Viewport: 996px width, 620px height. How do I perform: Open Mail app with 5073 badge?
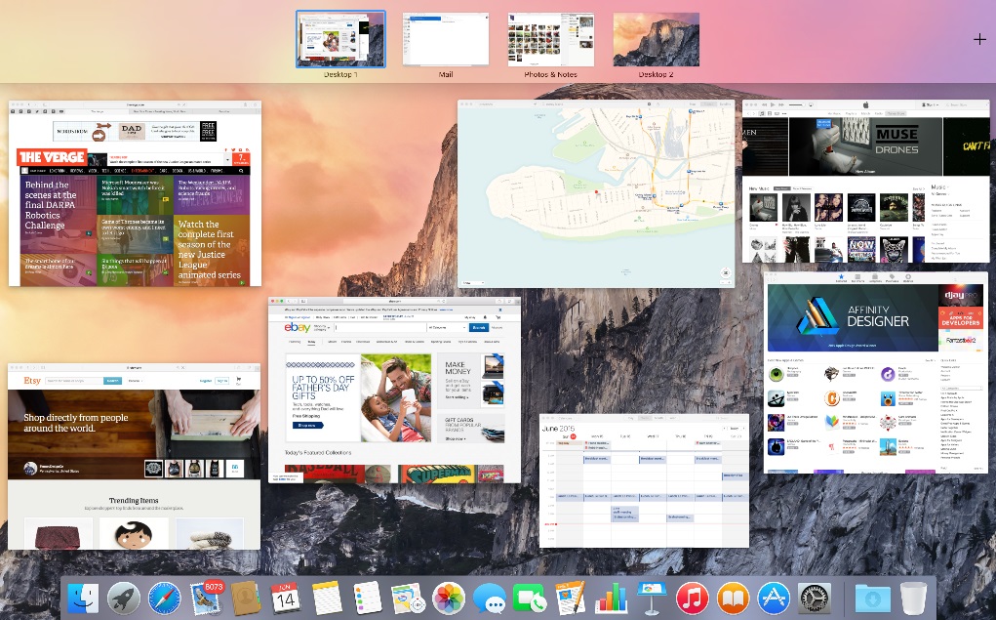tap(206, 598)
